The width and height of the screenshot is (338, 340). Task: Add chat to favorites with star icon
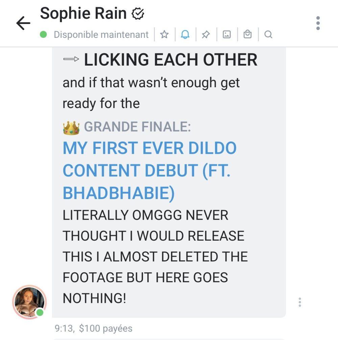pos(164,34)
